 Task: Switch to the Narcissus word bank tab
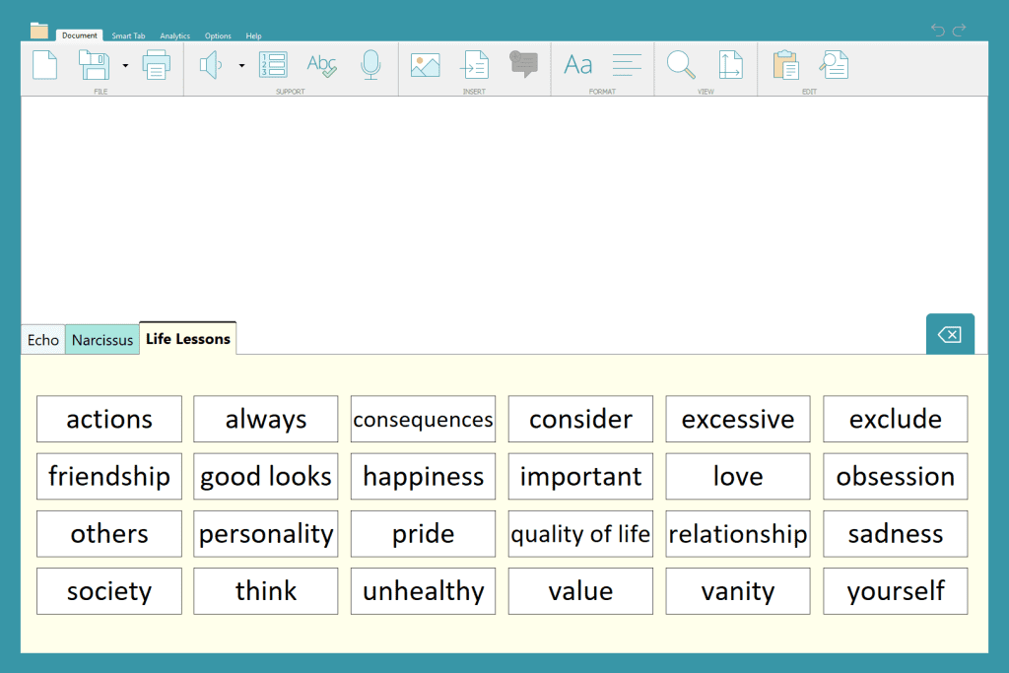point(102,340)
